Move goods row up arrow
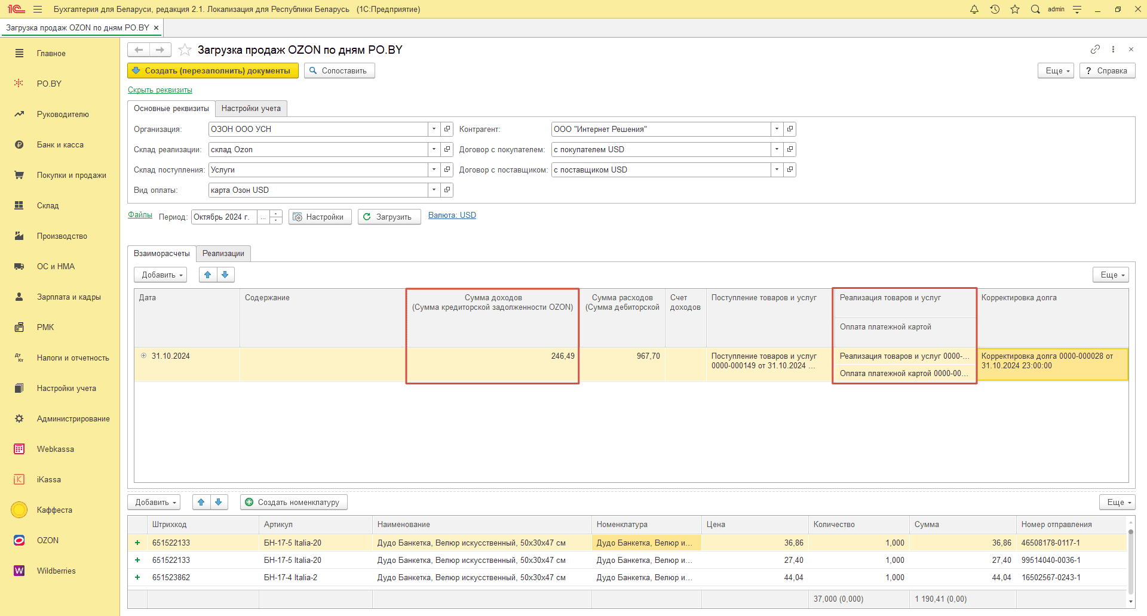 201,502
